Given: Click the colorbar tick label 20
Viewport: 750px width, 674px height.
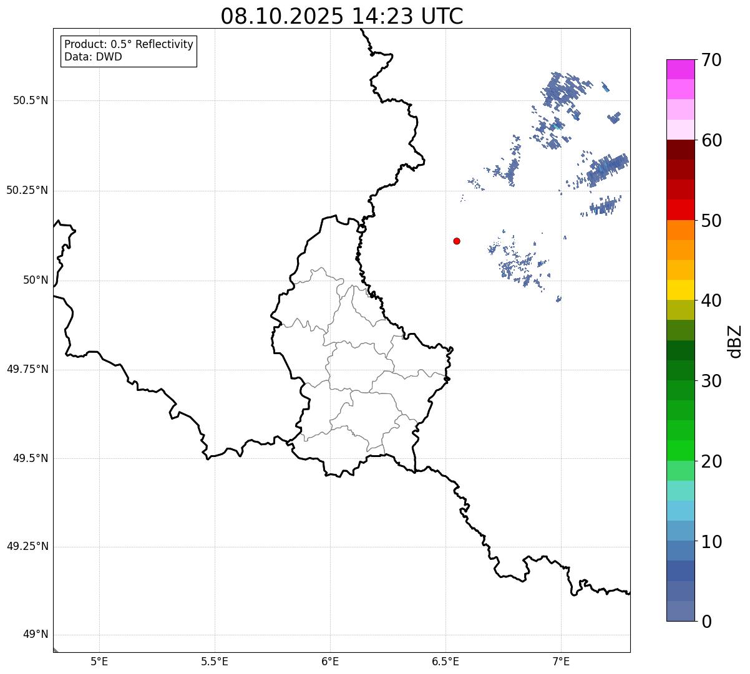Looking at the screenshot, I should tap(711, 461).
